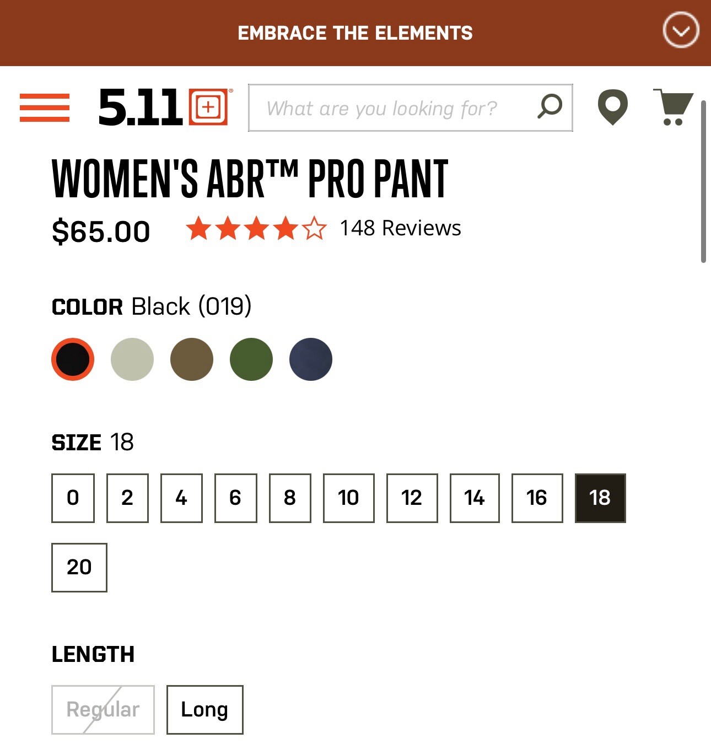The height and width of the screenshot is (749, 711).
Task: Click the star rating icons
Action: coord(256,229)
